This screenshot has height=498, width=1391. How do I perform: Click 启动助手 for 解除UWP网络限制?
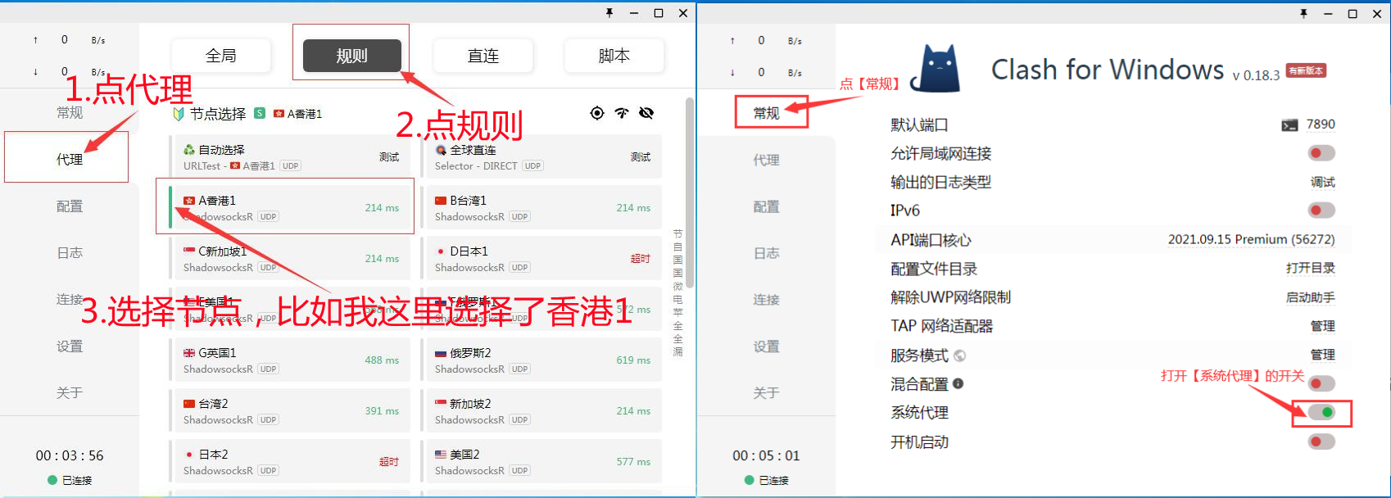(1310, 297)
